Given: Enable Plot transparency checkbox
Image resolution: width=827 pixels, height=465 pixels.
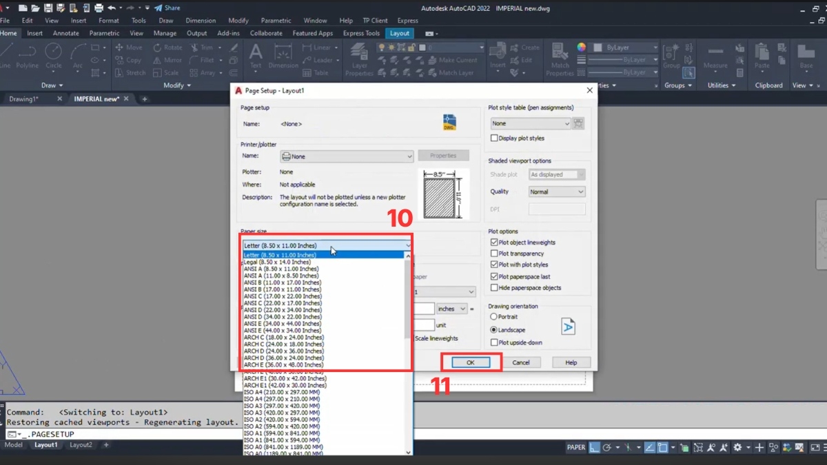Looking at the screenshot, I should 494,254.
